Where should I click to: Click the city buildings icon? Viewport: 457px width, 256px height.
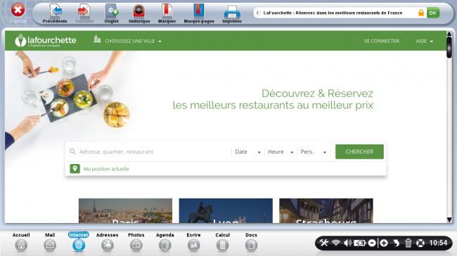97,39
